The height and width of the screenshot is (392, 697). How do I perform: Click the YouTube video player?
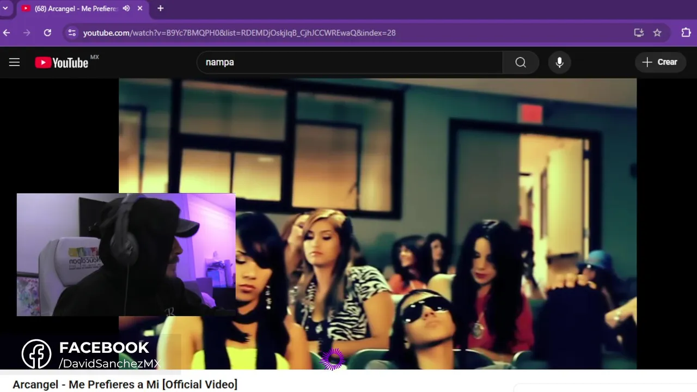[x=377, y=224]
